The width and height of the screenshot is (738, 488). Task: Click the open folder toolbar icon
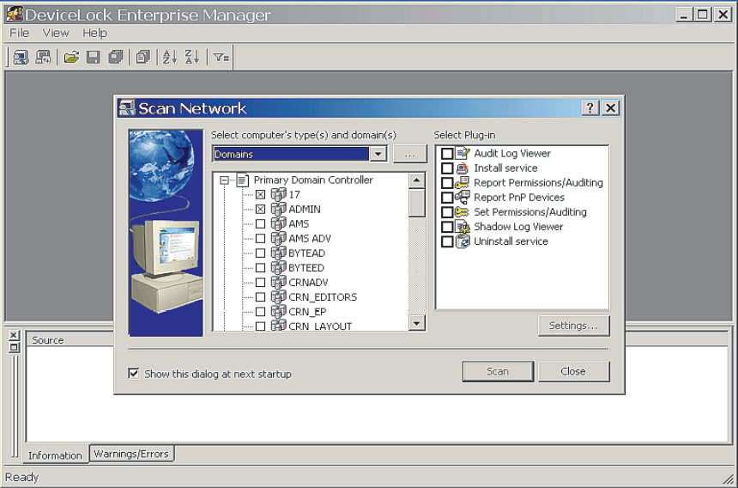click(72, 57)
